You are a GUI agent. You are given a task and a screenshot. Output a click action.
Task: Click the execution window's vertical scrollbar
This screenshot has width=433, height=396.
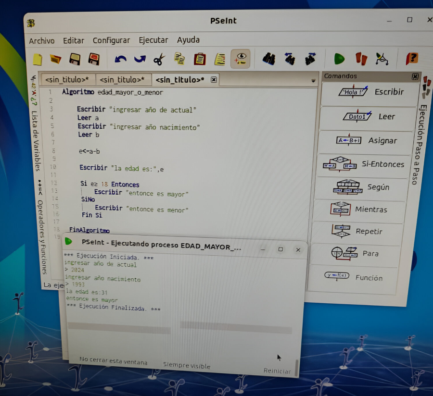click(296, 368)
